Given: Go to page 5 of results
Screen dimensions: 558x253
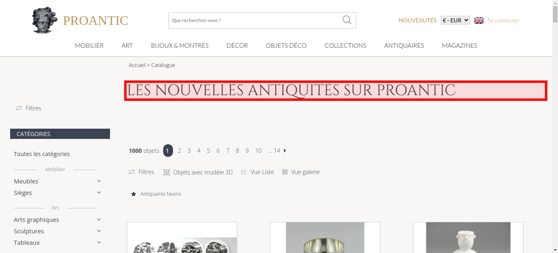Looking at the screenshot, I should pos(208,150).
